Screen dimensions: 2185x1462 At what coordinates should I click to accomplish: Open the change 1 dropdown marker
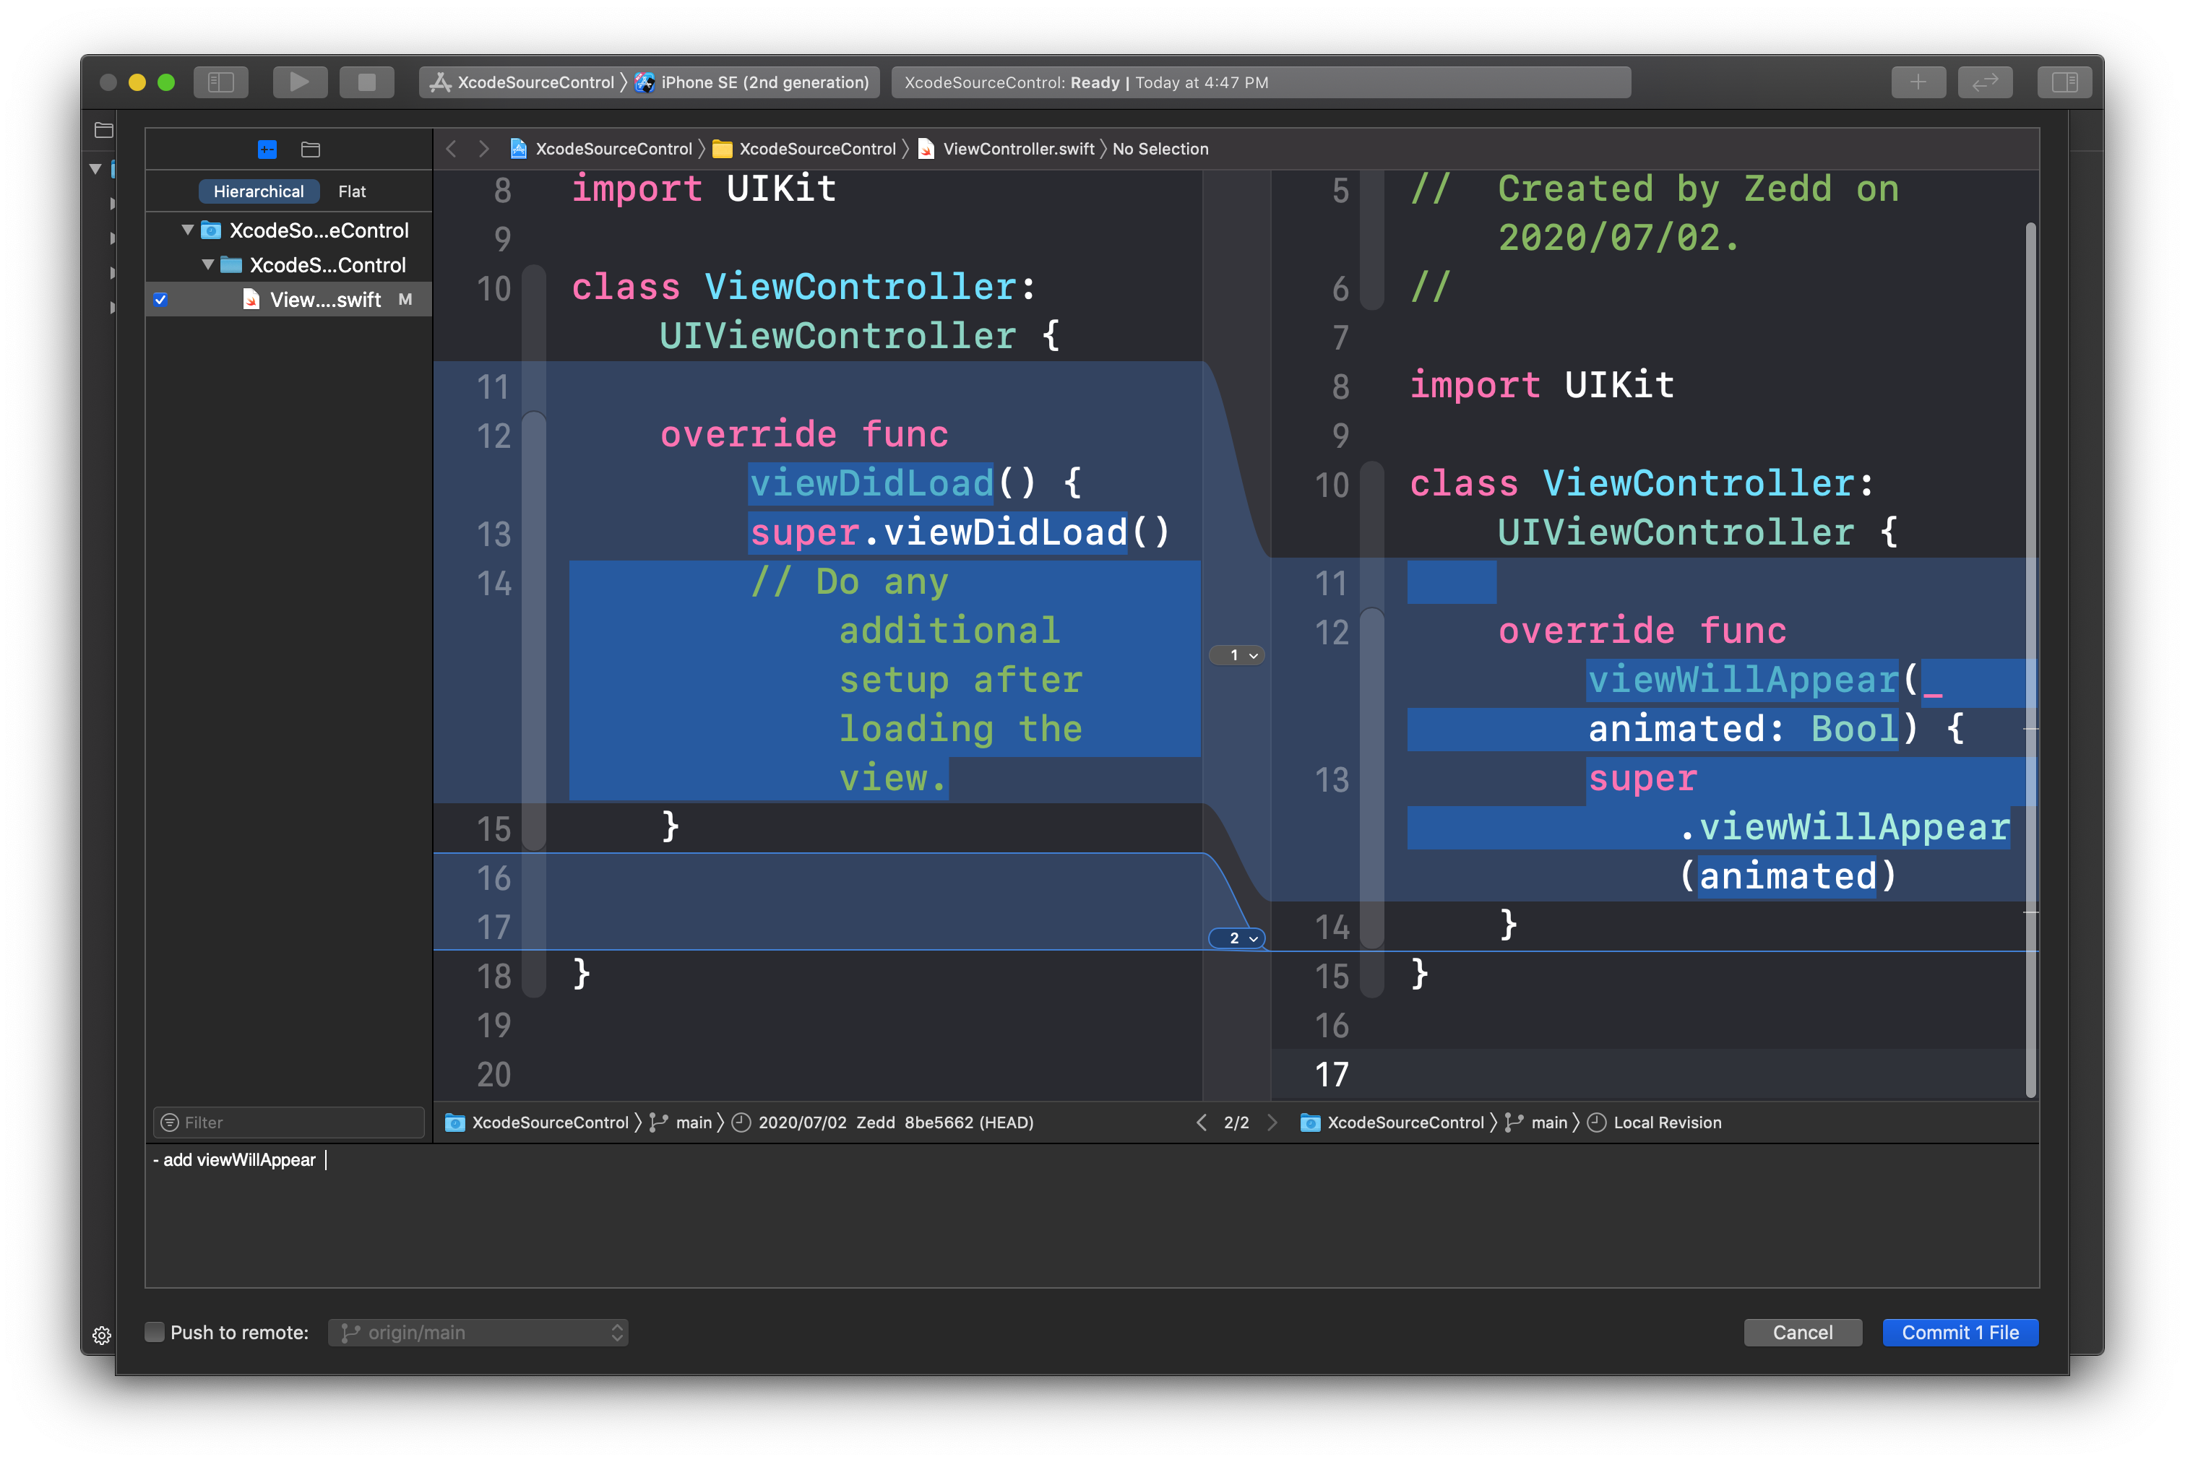point(1236,654)
